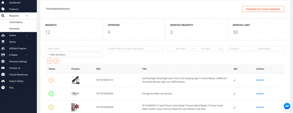Click the Dashboard home icon in sidebar
The height and width of the screenshot is (113, 293).
click(x=3, y=3)
